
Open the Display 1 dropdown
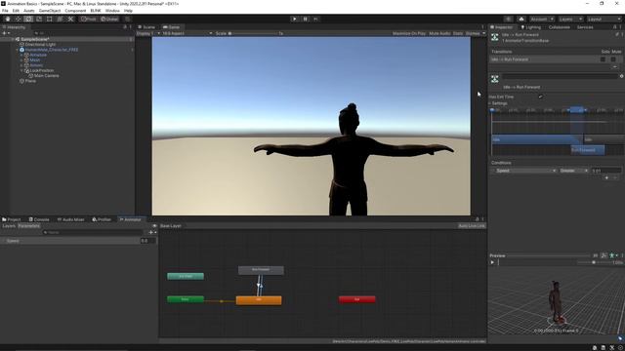[x=148, y=33]
